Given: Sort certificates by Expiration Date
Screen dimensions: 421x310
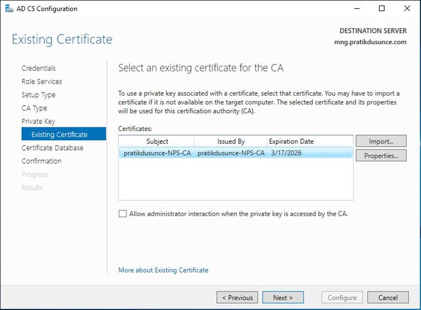Looking at the screenshot, I should click(x=291, y=141).
